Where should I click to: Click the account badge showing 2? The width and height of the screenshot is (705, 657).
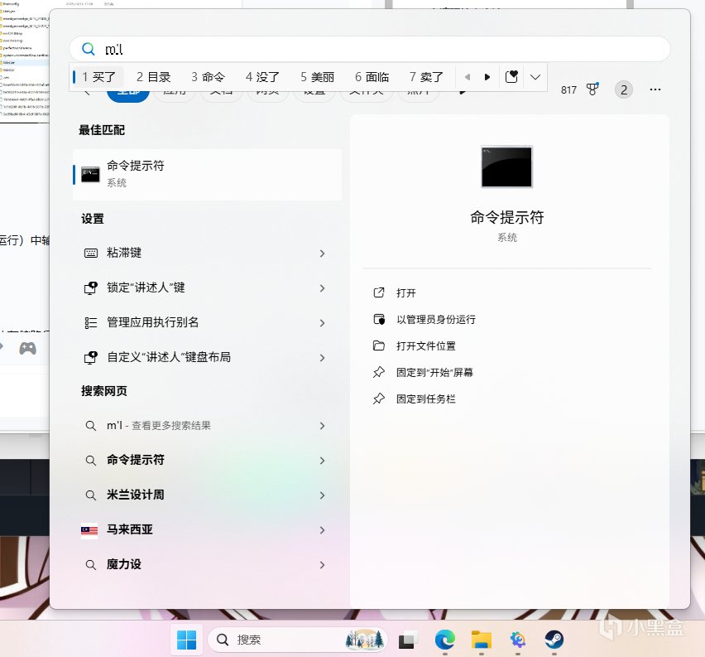point(624,89)
